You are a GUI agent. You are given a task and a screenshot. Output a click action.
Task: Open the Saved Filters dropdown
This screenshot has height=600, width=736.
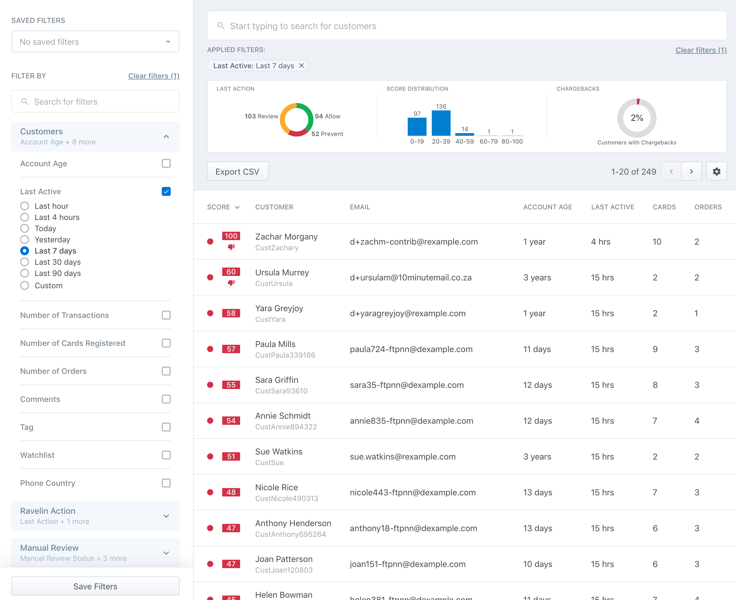click(95, 41)
